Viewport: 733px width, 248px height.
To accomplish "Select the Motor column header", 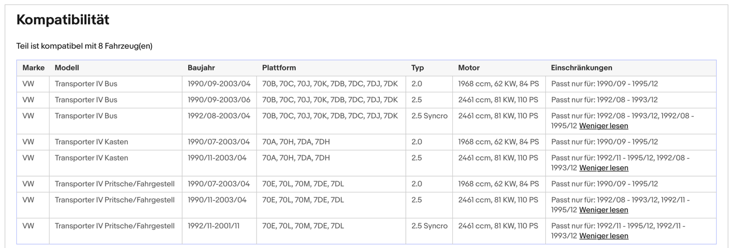I will (x=469, y=68).
